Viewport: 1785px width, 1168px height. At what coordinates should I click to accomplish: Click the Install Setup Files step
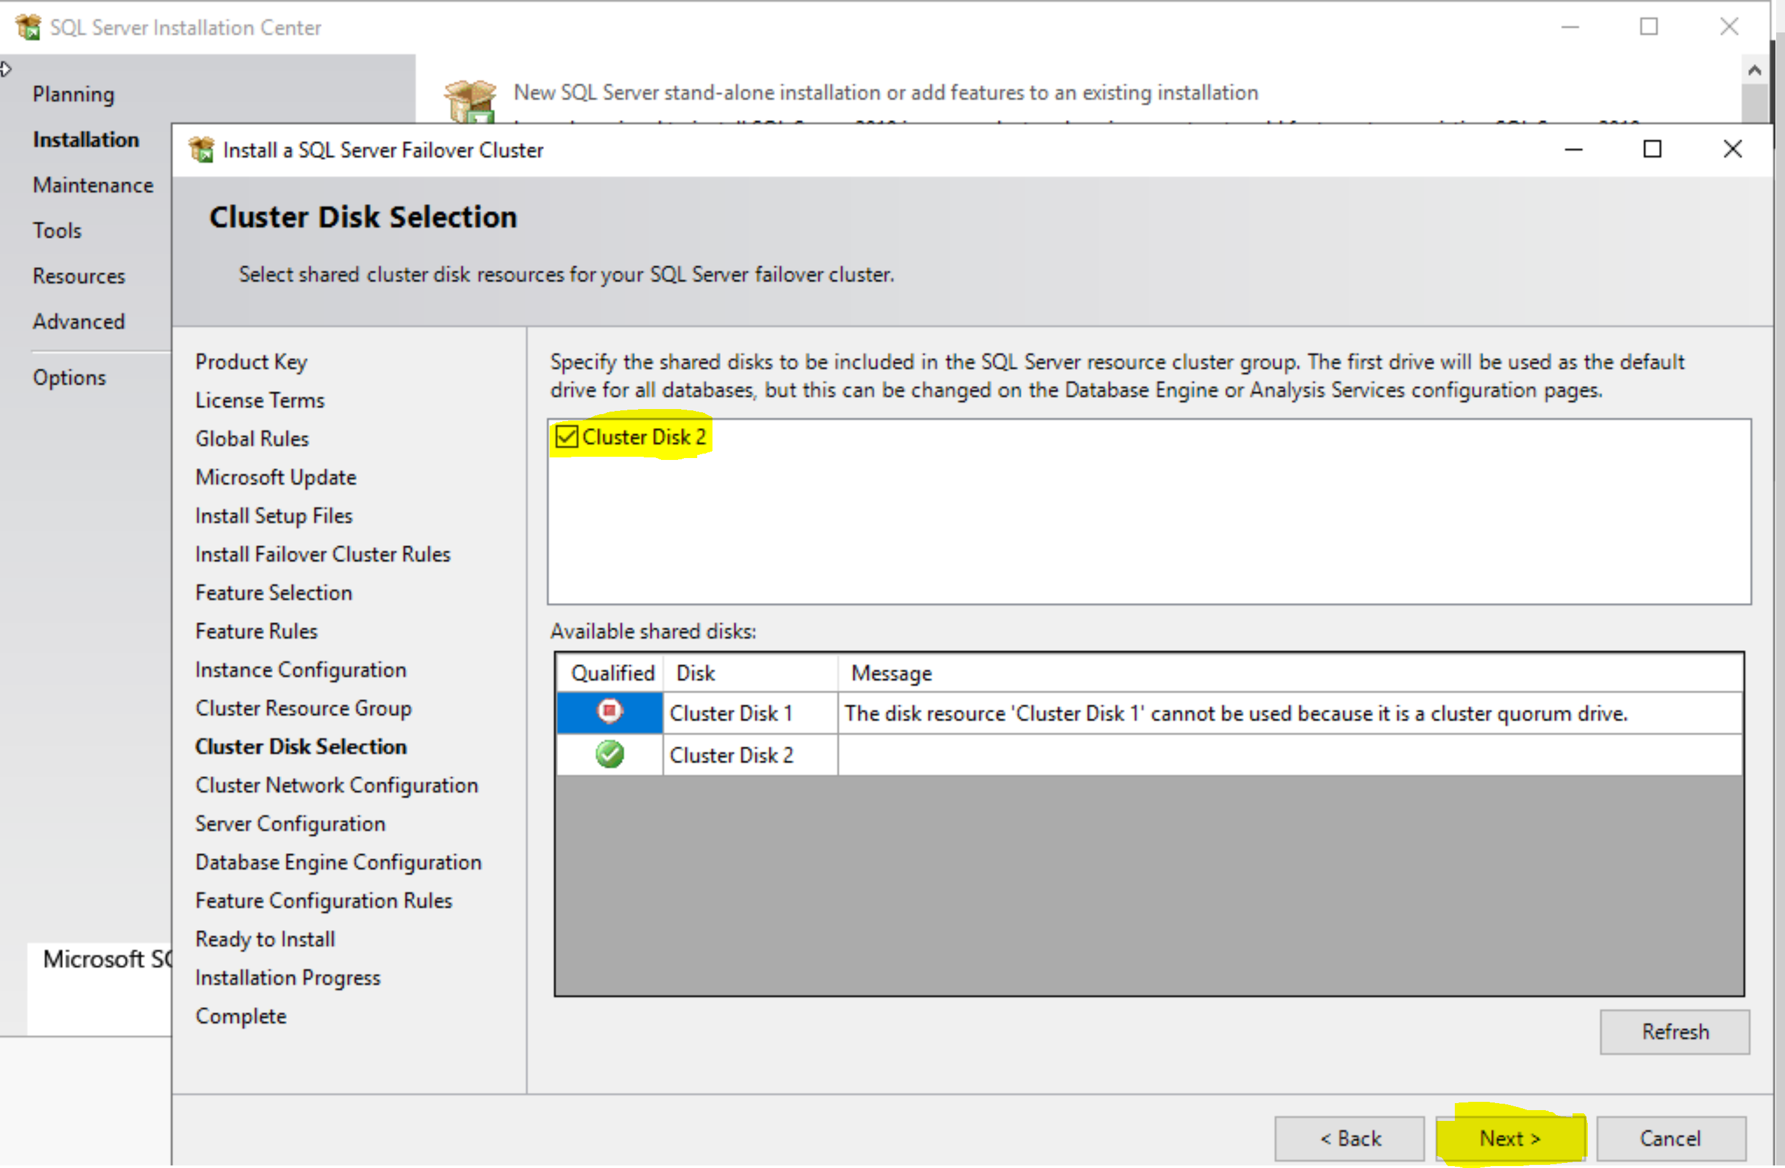274,515
